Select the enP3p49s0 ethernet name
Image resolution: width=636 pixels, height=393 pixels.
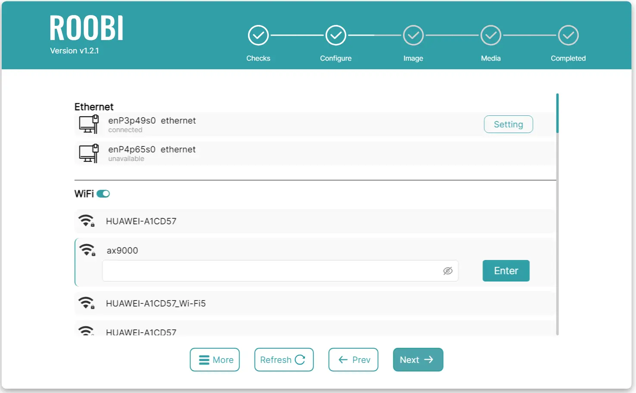click(152, 121)
